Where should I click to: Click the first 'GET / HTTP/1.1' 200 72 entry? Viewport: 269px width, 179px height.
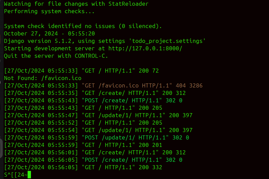(81, 71)
